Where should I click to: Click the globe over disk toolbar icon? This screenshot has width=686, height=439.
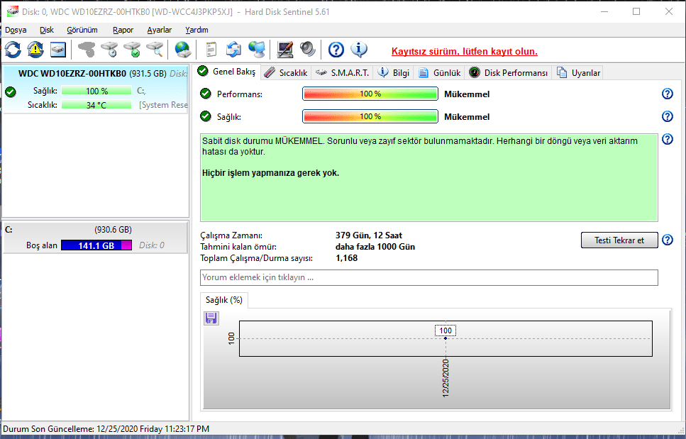(x=182, y=50)
